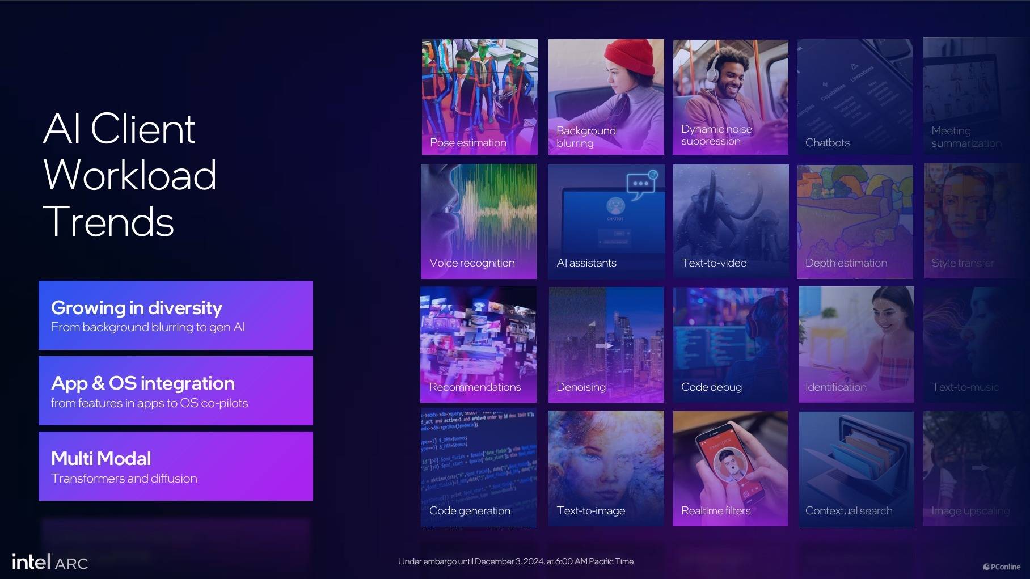Click the Pose estimation tile
The height and width of the screenshot is (579, 1030).
479,96
